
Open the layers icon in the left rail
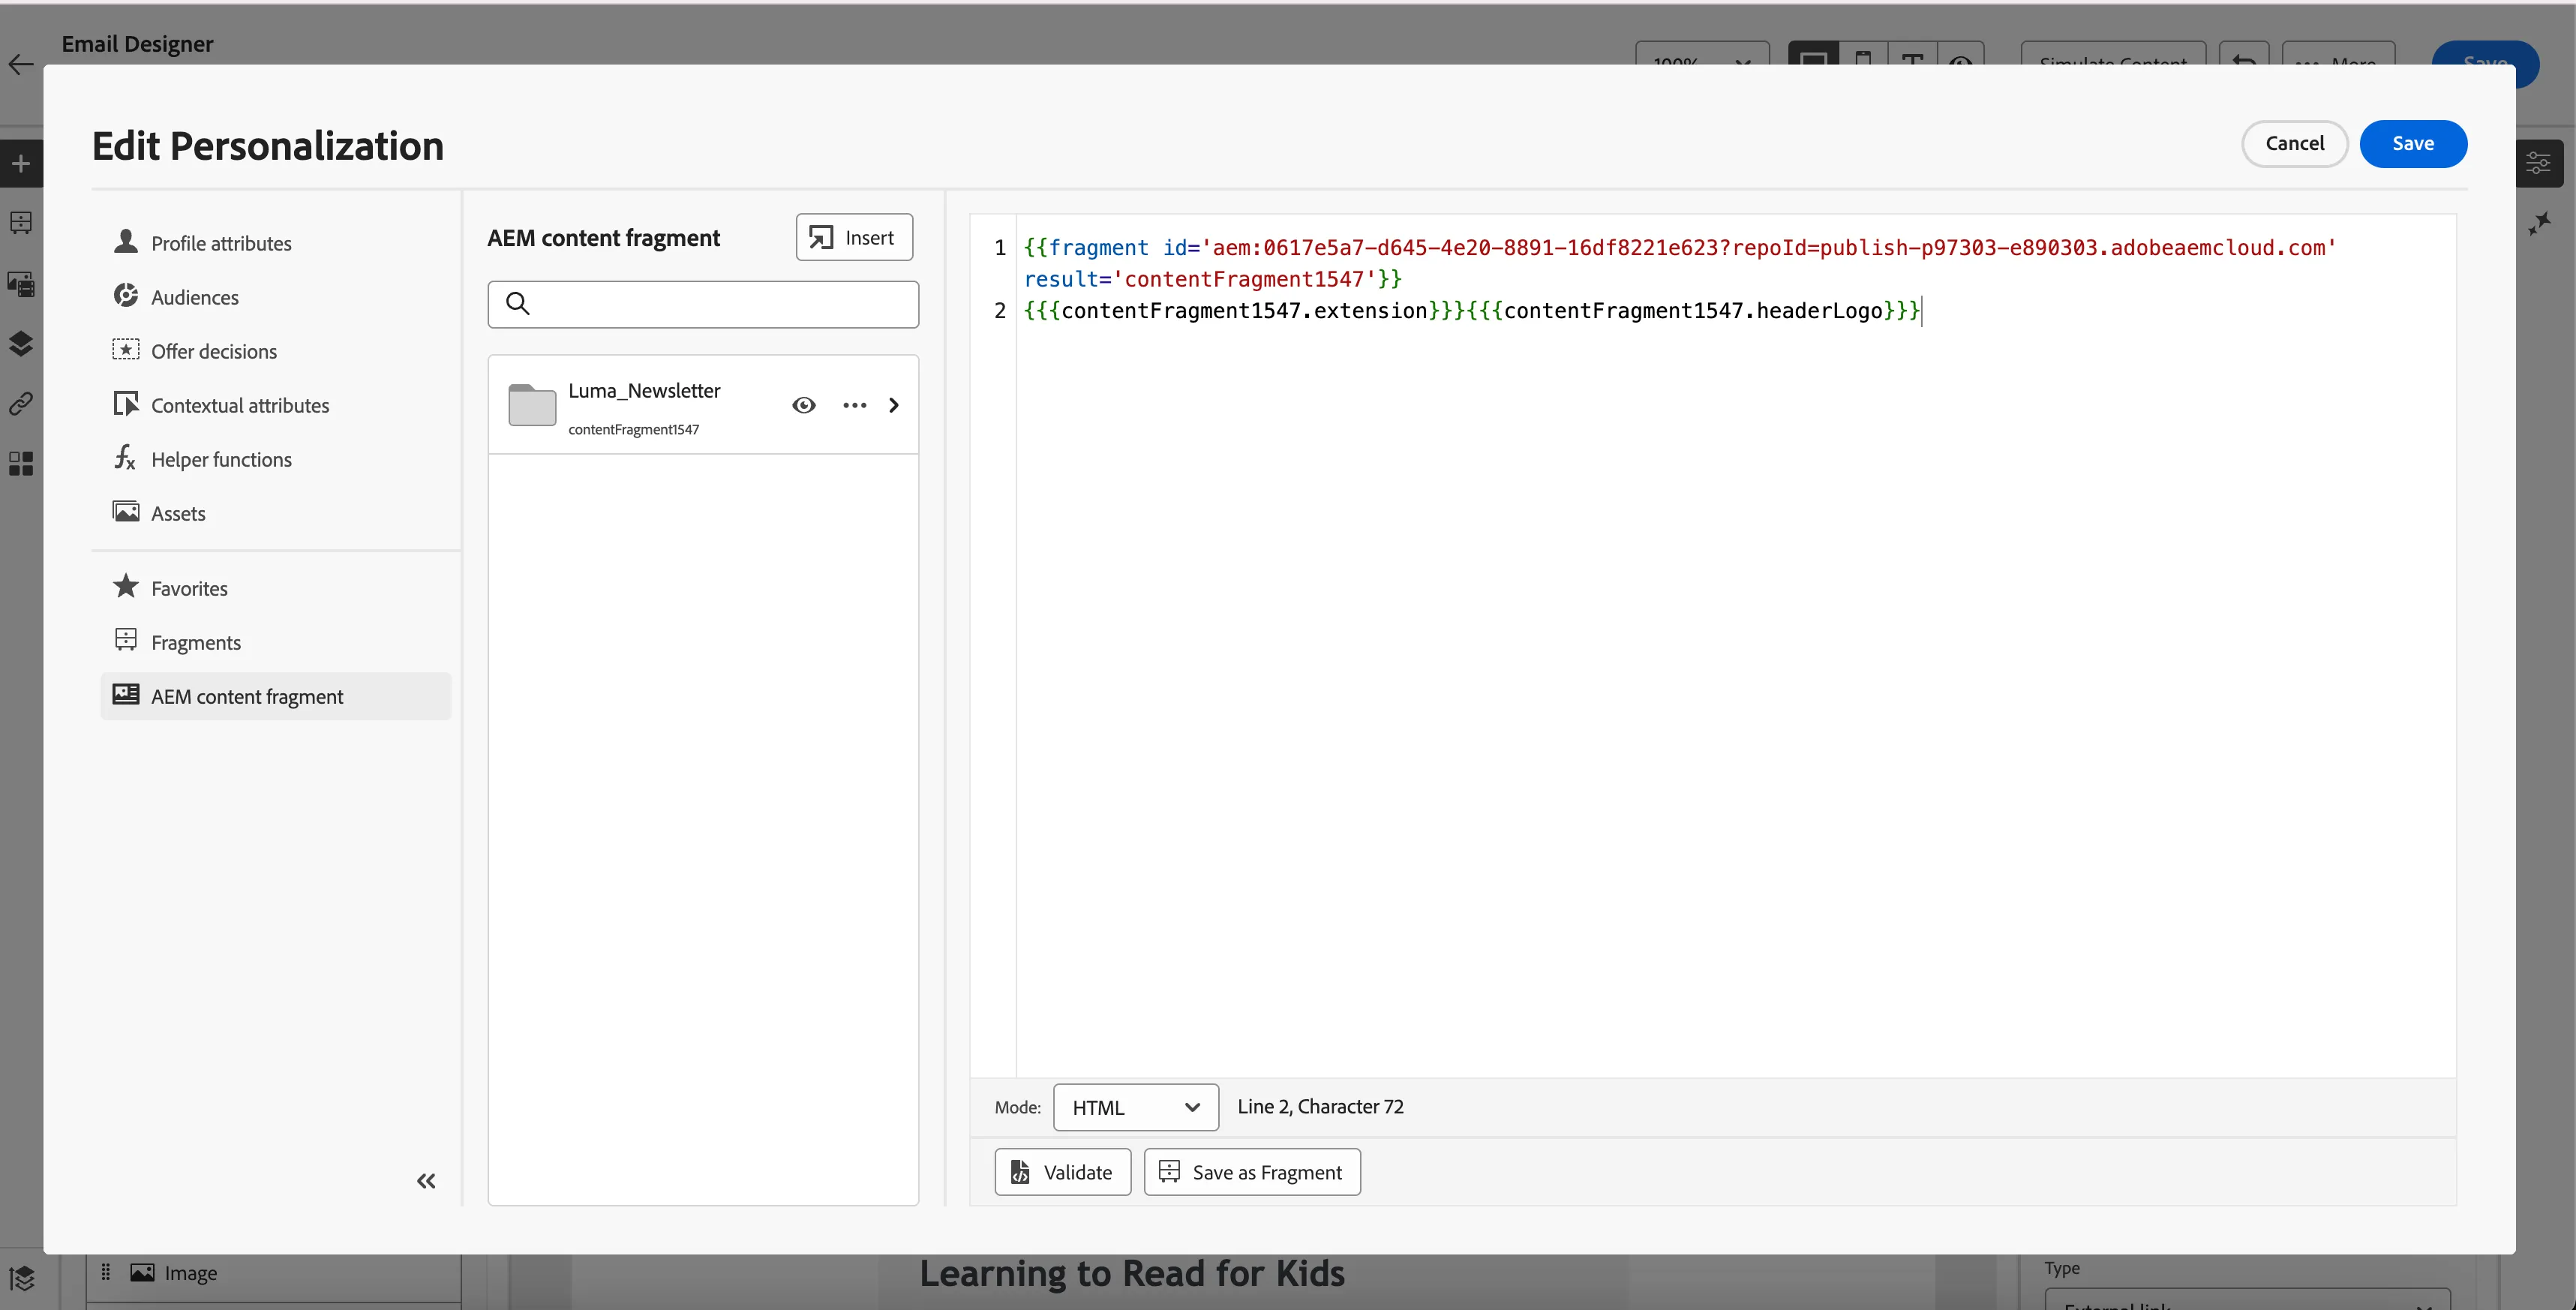pos(21,343)
